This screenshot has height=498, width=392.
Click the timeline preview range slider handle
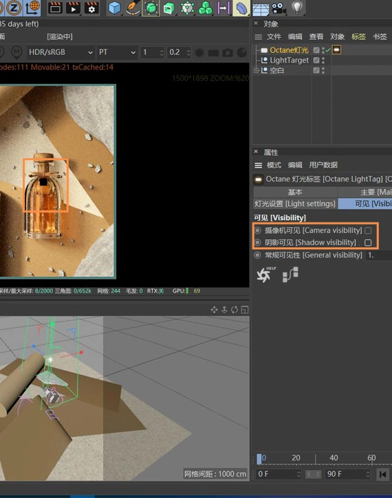[x=313, y=475]
